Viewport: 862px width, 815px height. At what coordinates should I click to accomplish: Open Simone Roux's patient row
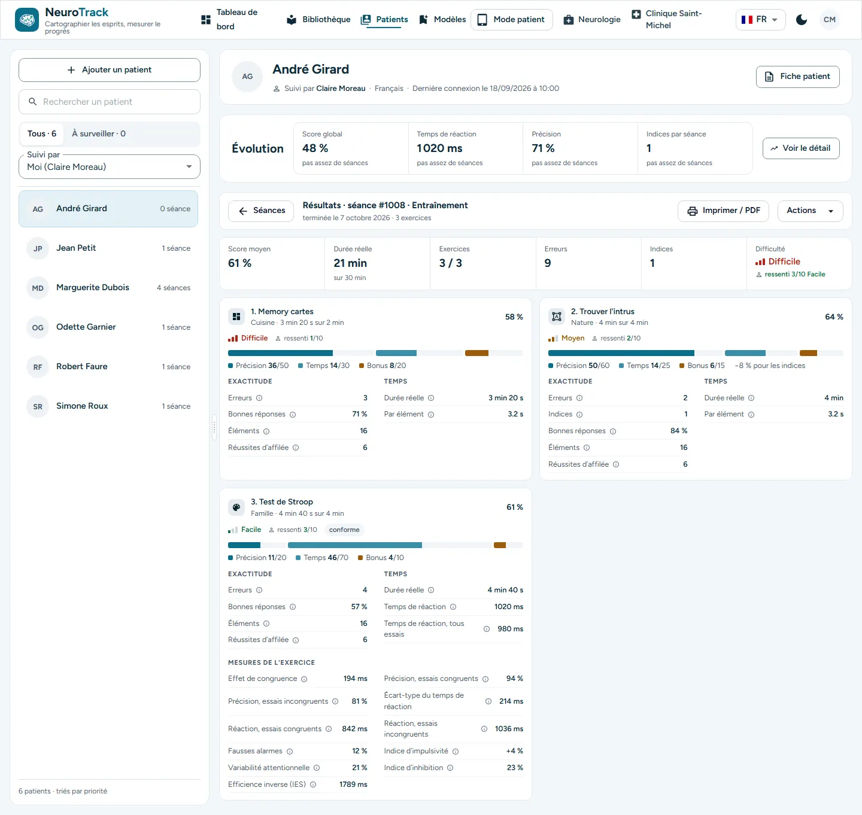click(108, 406)
